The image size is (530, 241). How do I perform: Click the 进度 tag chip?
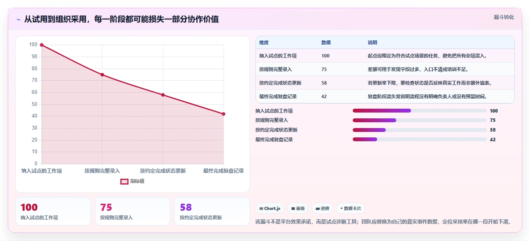click(x=323, y=208)
